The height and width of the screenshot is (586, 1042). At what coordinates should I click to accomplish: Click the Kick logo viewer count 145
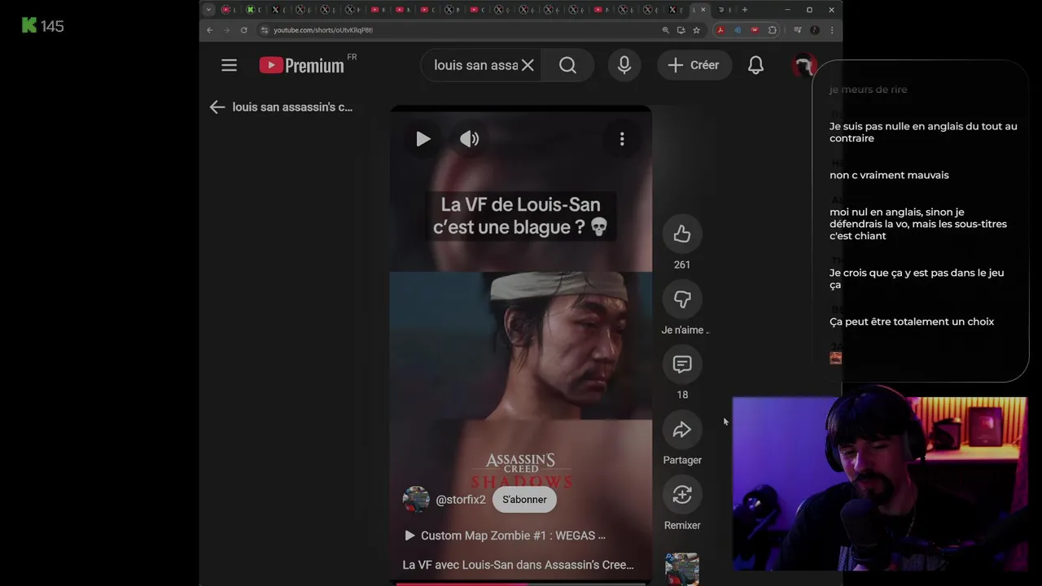click(x=42, y=26)
